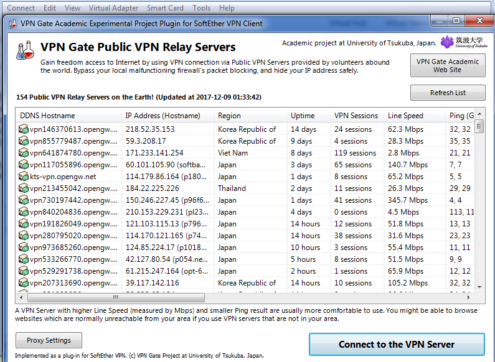Sort by Ping column header
Viewport: 495px width, 362px height.
tap(460, 116)
